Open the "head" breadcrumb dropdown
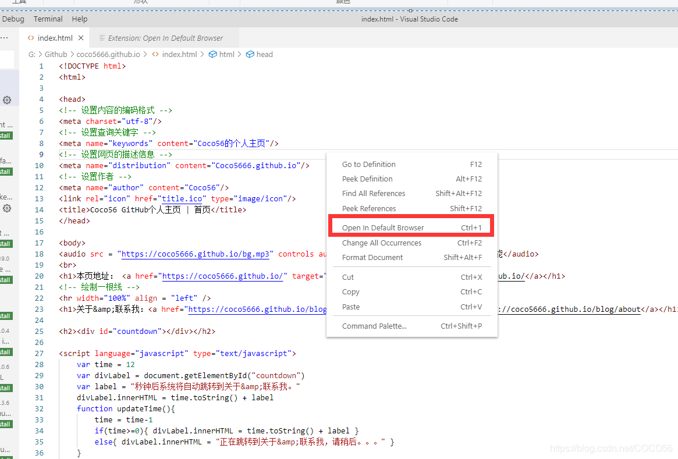The height and width of the screenshot is (459, 678). point(263,54)
